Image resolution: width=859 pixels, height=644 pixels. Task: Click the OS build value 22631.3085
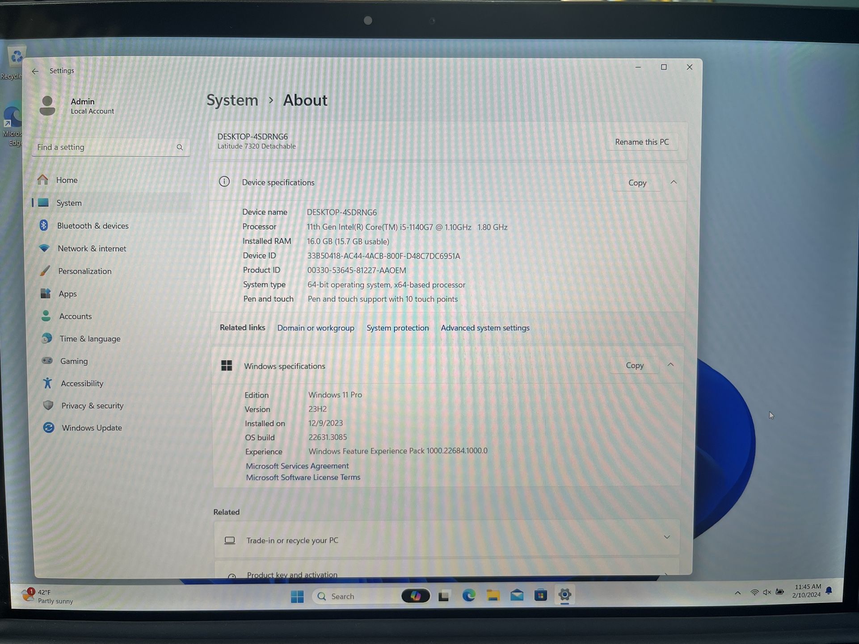tap(328, 437)
